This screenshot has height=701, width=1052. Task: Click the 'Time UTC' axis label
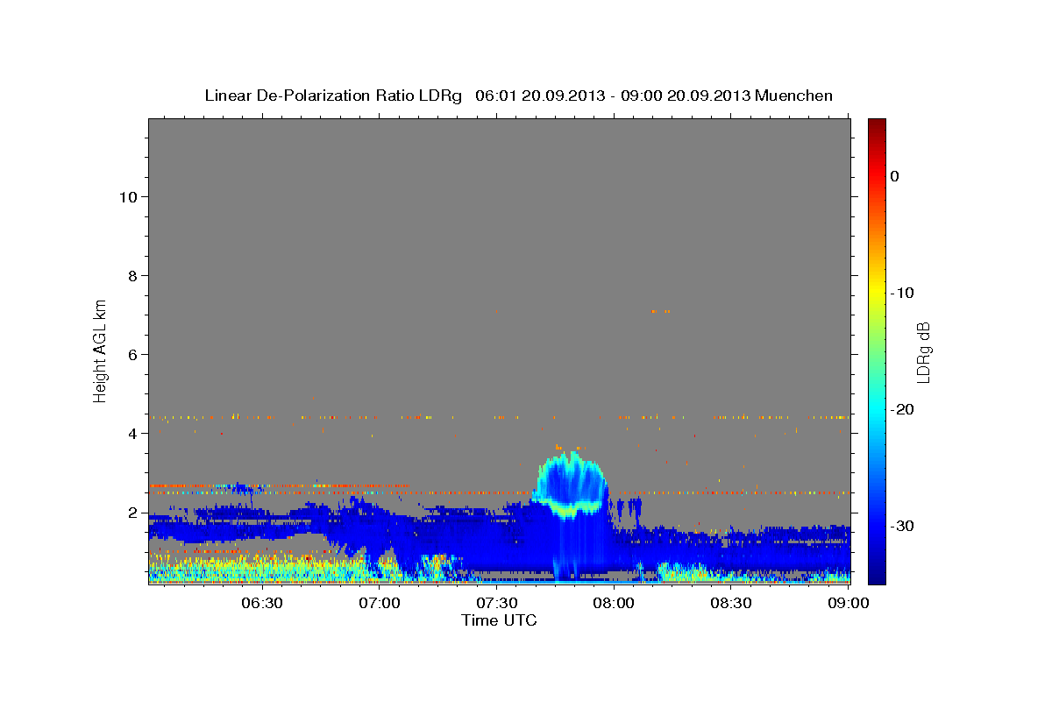[x=499, y=620]
